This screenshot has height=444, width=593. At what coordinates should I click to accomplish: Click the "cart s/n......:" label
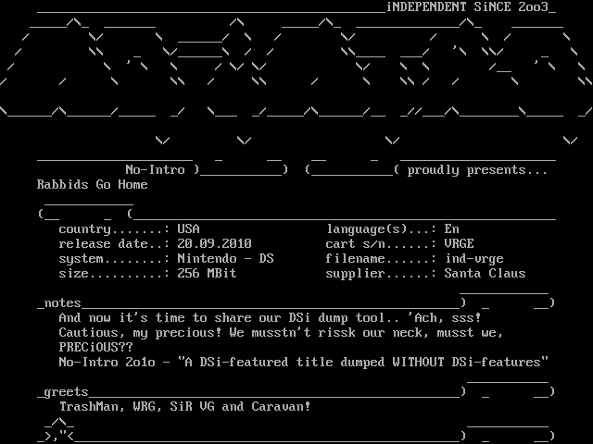[x=381, y=244]
